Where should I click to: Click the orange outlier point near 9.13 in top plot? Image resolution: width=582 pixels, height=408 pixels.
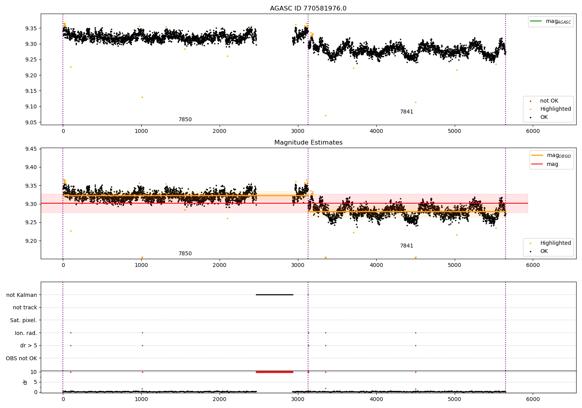142,97
